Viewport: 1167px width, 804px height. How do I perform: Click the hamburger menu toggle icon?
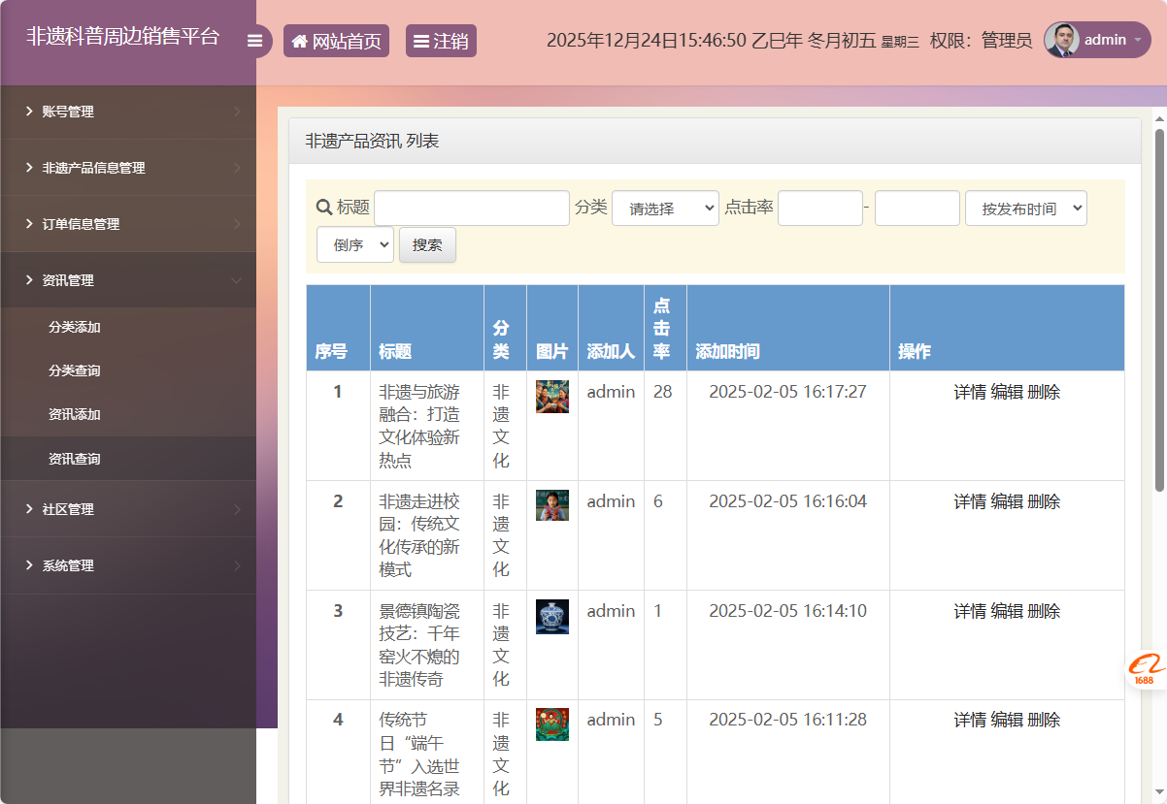coord(255,40)
